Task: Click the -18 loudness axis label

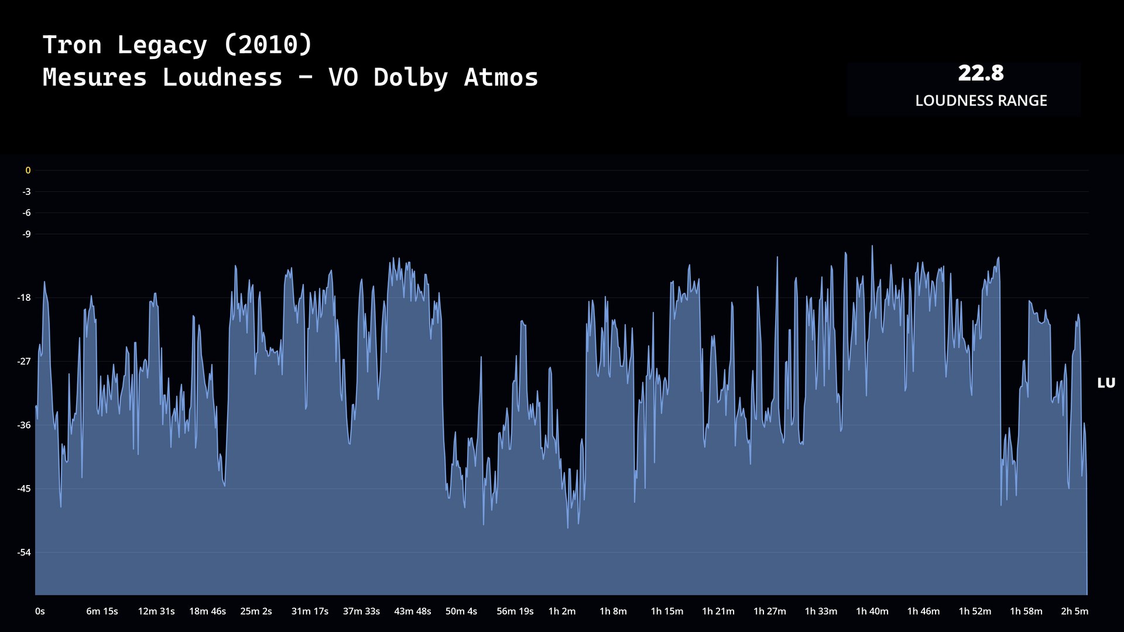Action: coord(24,298)
